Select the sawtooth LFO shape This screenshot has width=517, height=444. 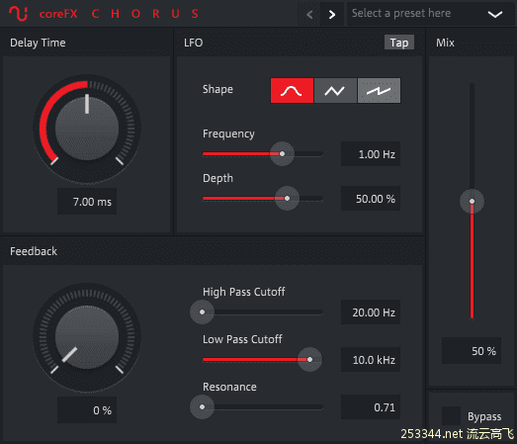coord(379,90)
